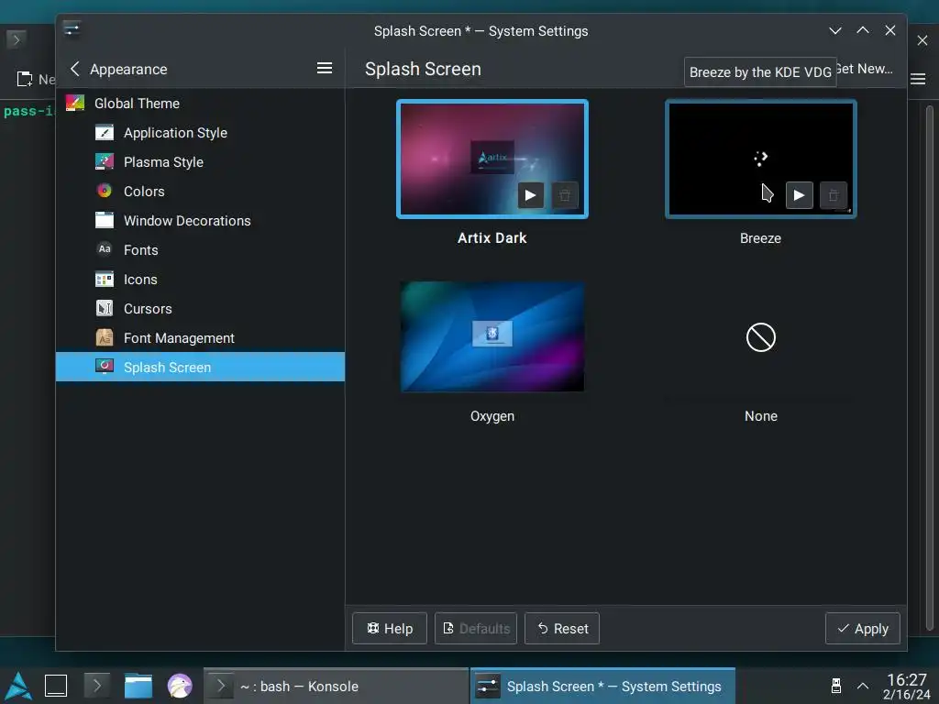Open Font Management page
The width and height of the screenshot is (939, 704).
tap(200, 337)
